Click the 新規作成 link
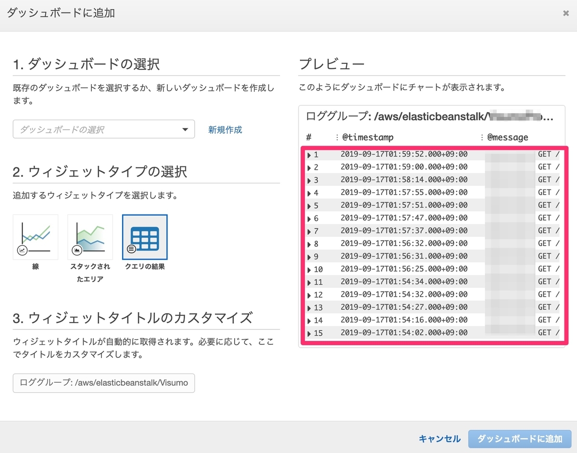This screenshot has width=577, height=453. coord(225,129)
